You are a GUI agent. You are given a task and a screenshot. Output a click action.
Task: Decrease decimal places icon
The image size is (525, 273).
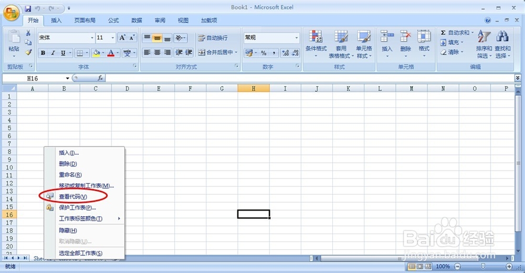295,53
